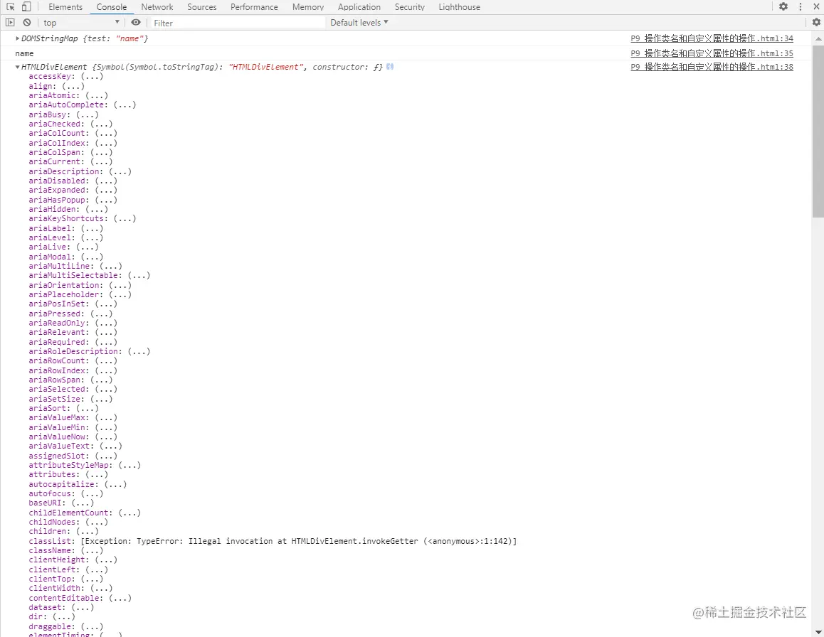Viewport: 824px width, 637px height.
Task: Open the Application tab
Action: 359,7
